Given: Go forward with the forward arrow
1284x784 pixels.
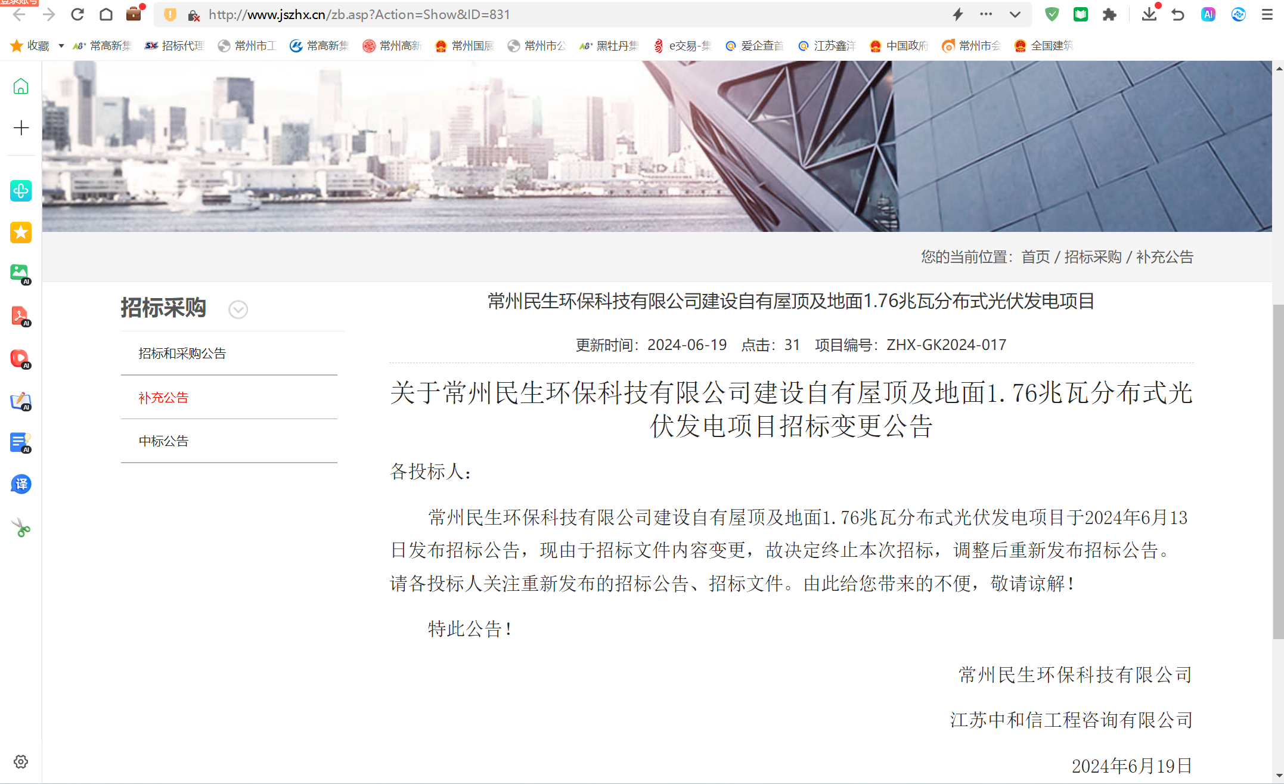Looking at the screenshot, I should coord(48,14).
